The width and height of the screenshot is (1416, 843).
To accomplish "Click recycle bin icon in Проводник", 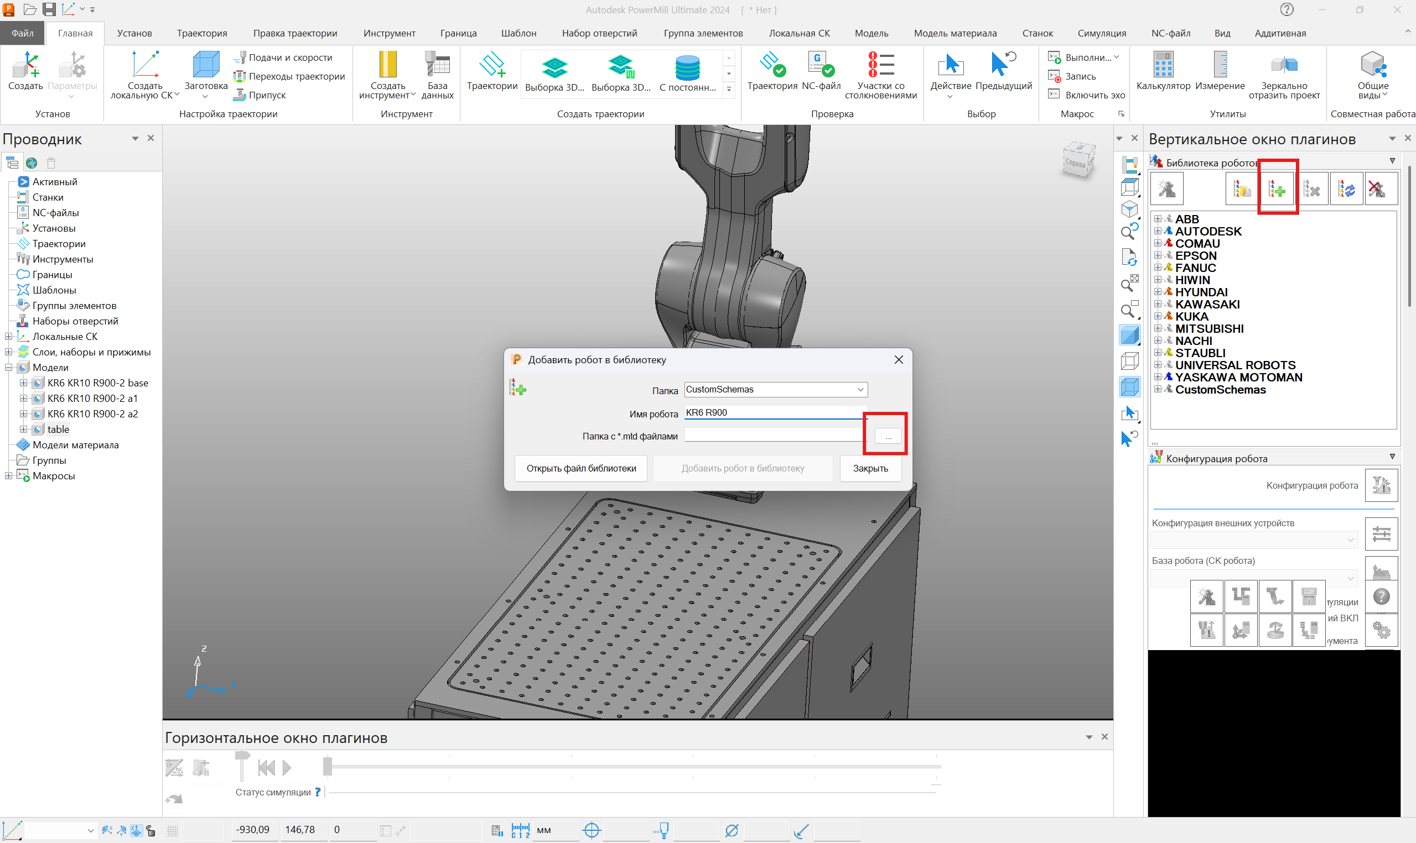I will point(51,163).
